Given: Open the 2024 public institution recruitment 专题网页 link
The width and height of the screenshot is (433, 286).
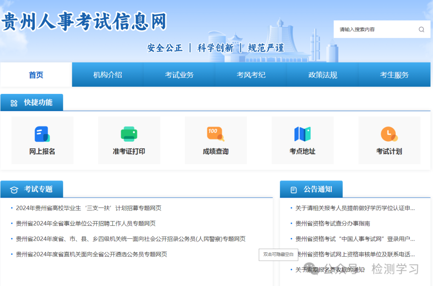Looking at the screenshot, I should pos(87,223).
